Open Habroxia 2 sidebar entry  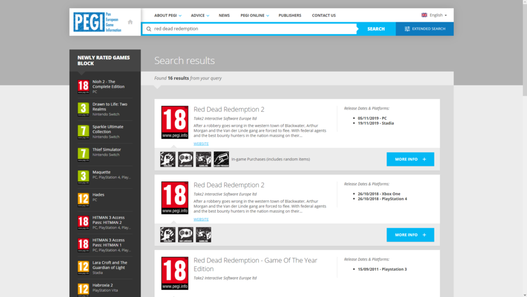coord(102,285)
